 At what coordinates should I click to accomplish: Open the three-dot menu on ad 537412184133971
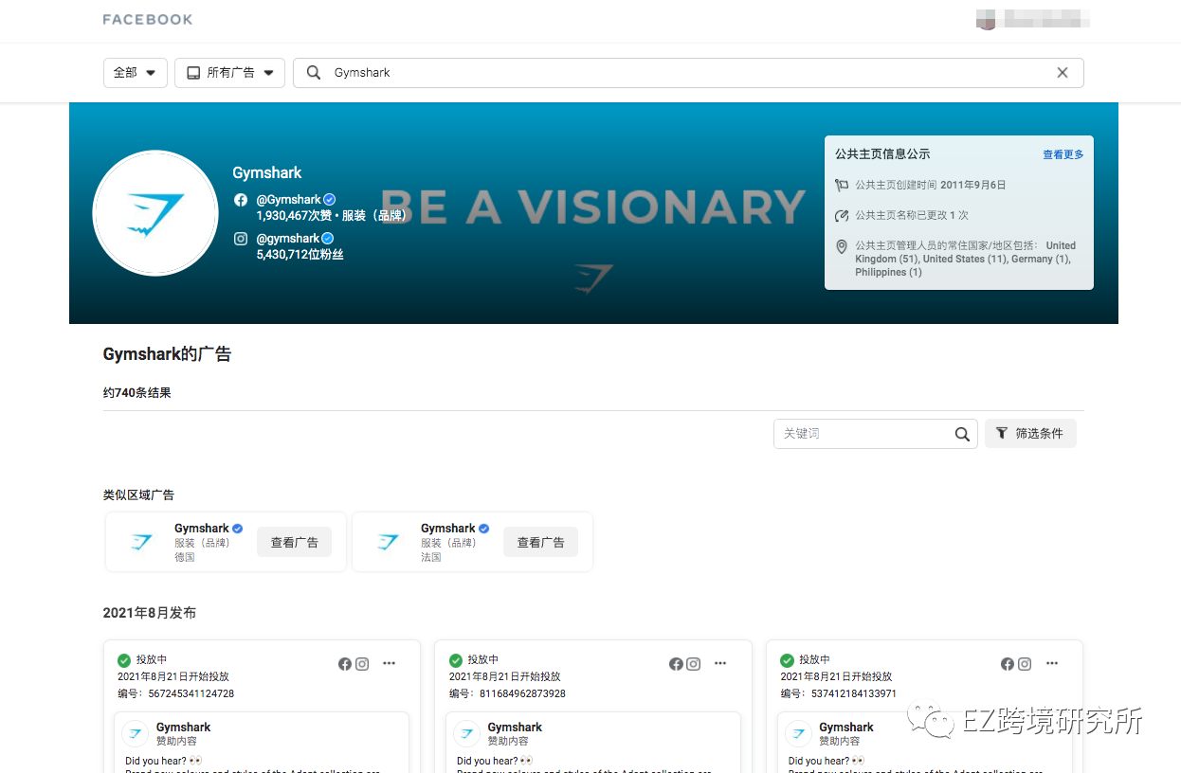pos(1052,664)
